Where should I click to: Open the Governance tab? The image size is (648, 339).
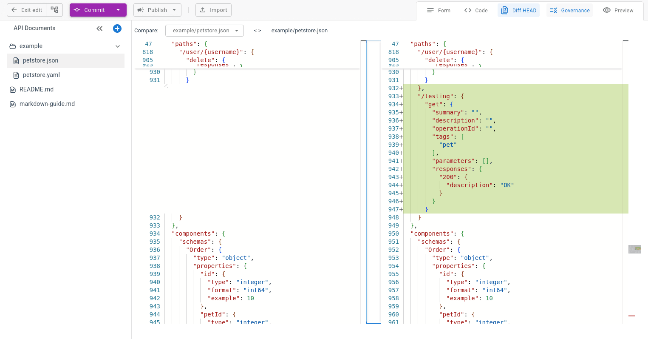click(569, 10)
